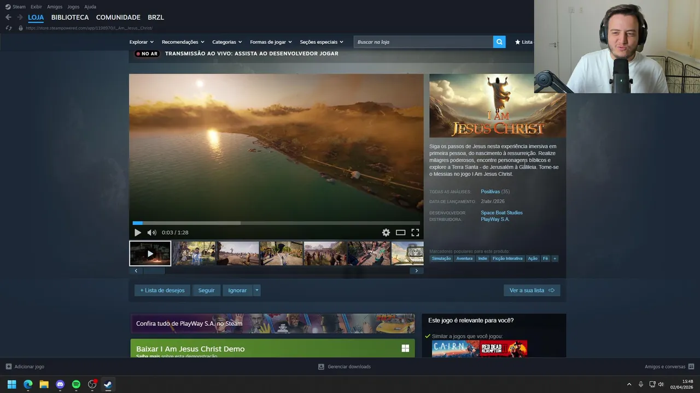
Task: Open PlayWay S.A. publisher link
Action: (x=495, y=219)
